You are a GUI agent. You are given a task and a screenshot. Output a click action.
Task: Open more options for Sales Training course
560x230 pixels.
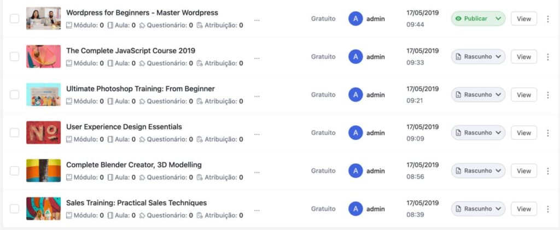tap(548, 209)
